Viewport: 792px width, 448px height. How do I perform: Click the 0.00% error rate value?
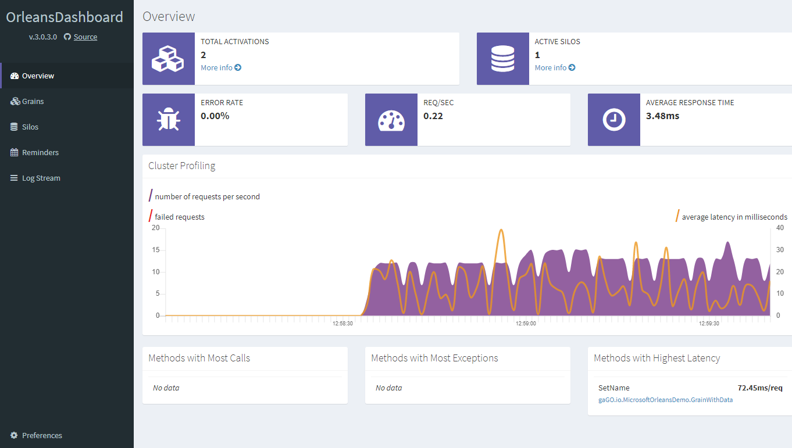click(x=215, y=116)
